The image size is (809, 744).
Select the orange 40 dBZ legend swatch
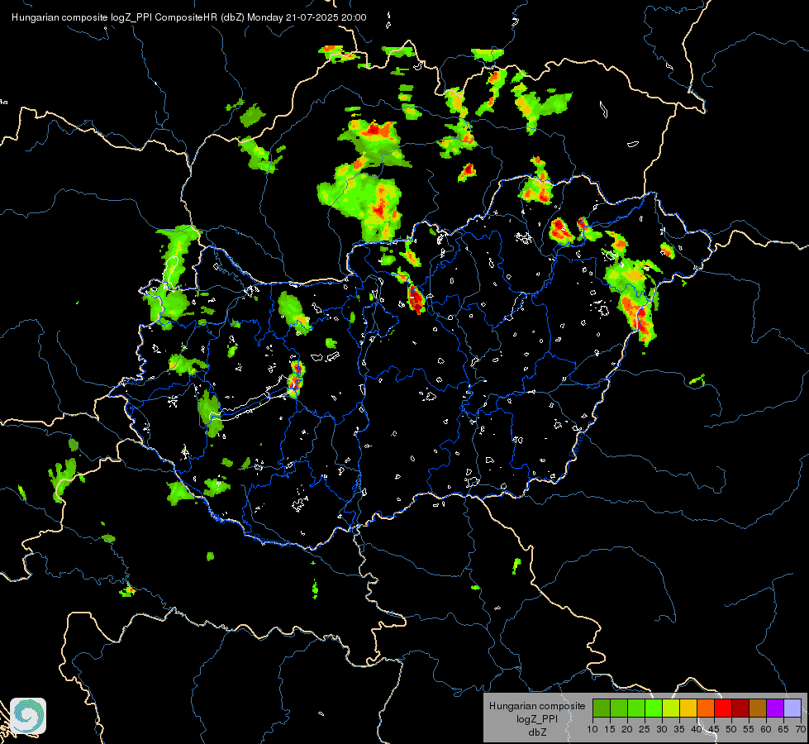coord(706,708)
